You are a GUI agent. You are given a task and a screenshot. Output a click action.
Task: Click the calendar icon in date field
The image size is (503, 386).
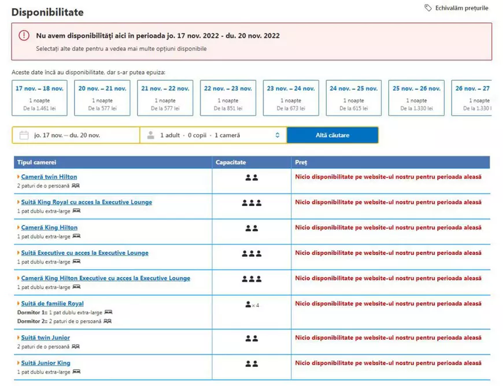[24, 135]
